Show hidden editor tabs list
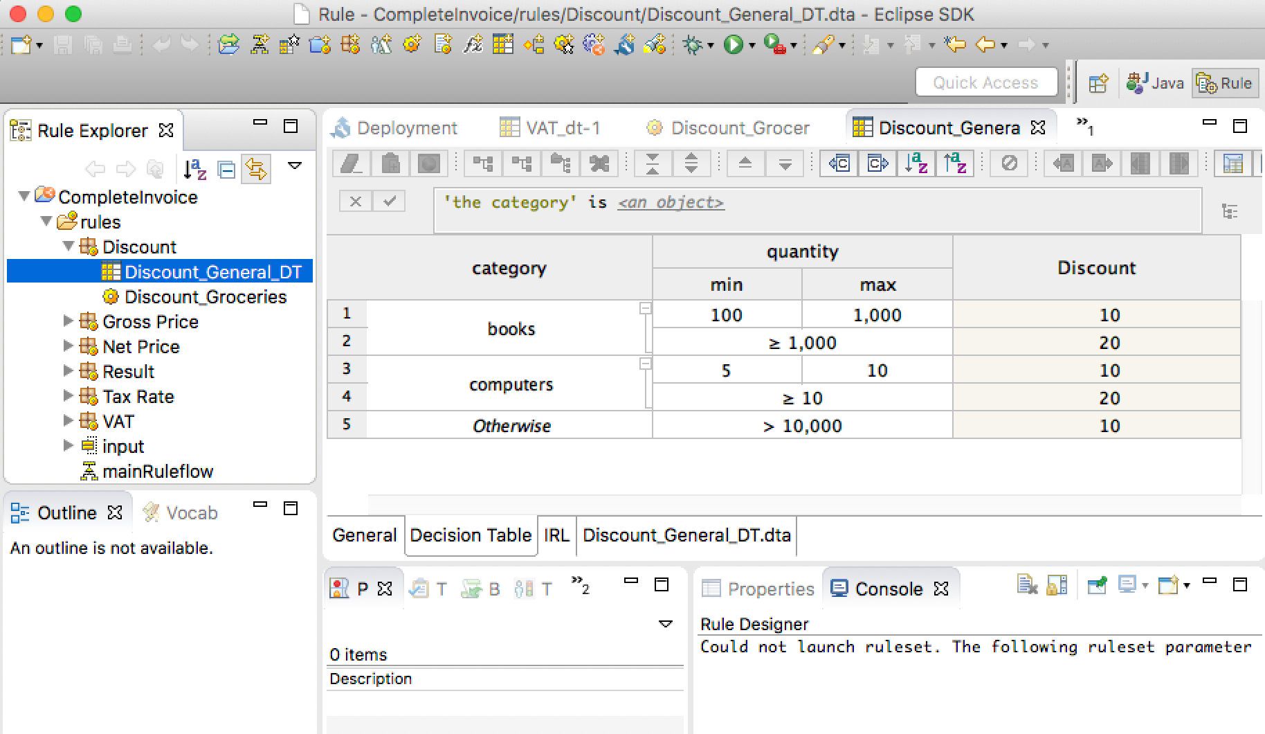 point(1084,125)
